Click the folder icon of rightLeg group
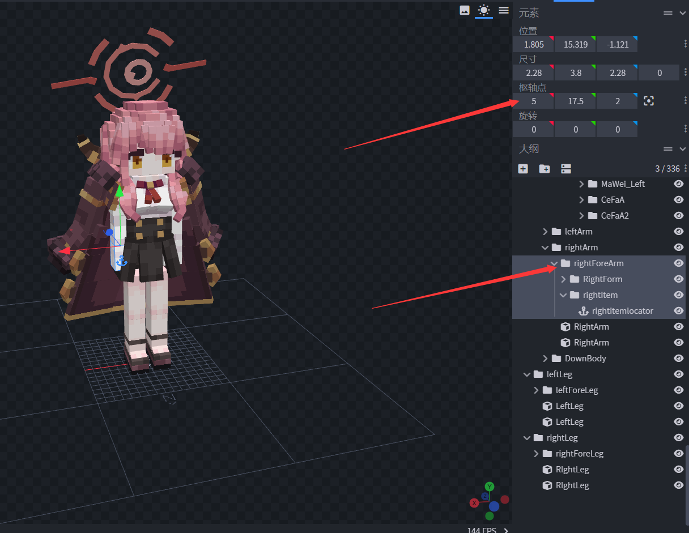The image size is (689, 533). pyautogui.click(x=538, y=438)
